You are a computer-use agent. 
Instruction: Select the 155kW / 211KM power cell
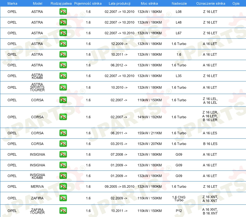149,133
